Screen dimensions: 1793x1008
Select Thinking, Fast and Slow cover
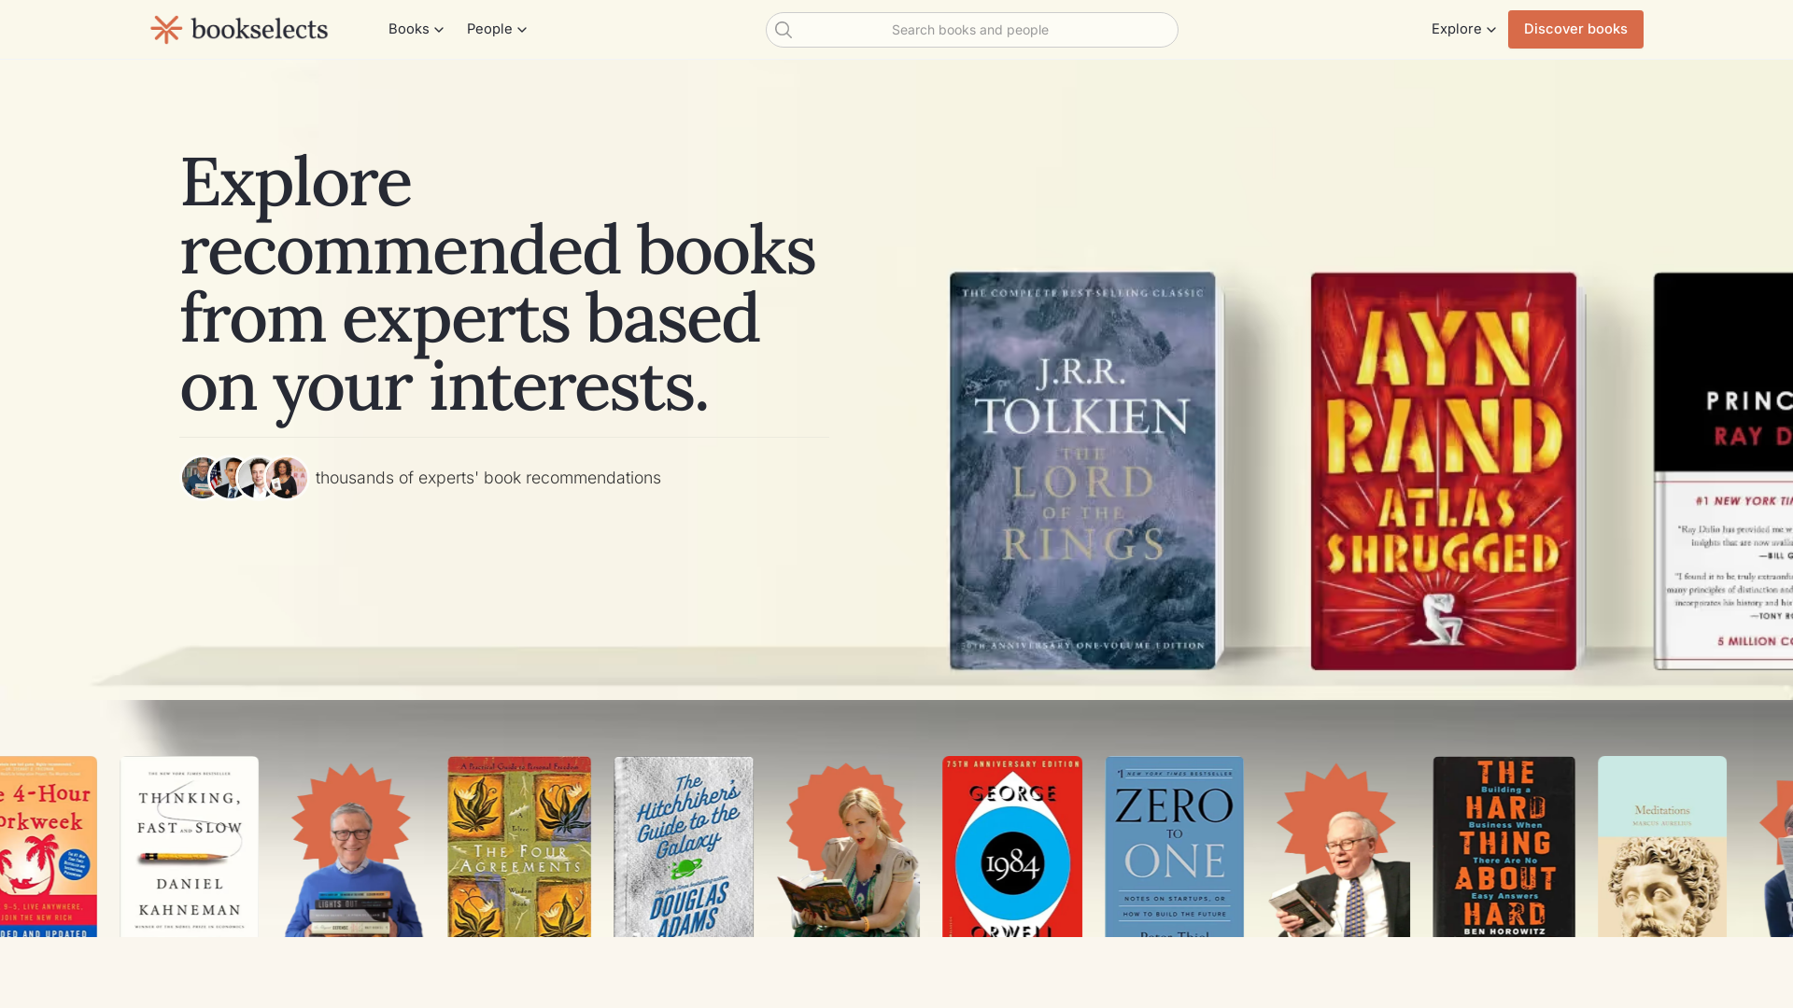point(190,847)
